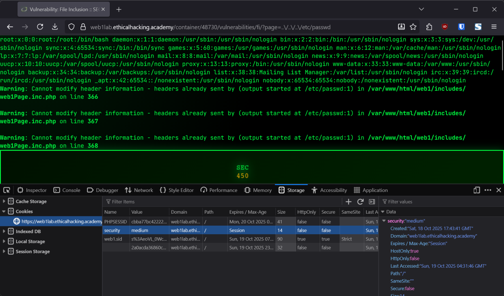Open Firefox application hamburger menu

click(x=494, y=27)
